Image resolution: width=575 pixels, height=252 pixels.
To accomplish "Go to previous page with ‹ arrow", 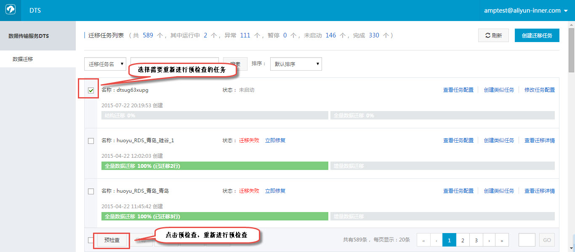I will click(x=437, y=240).
